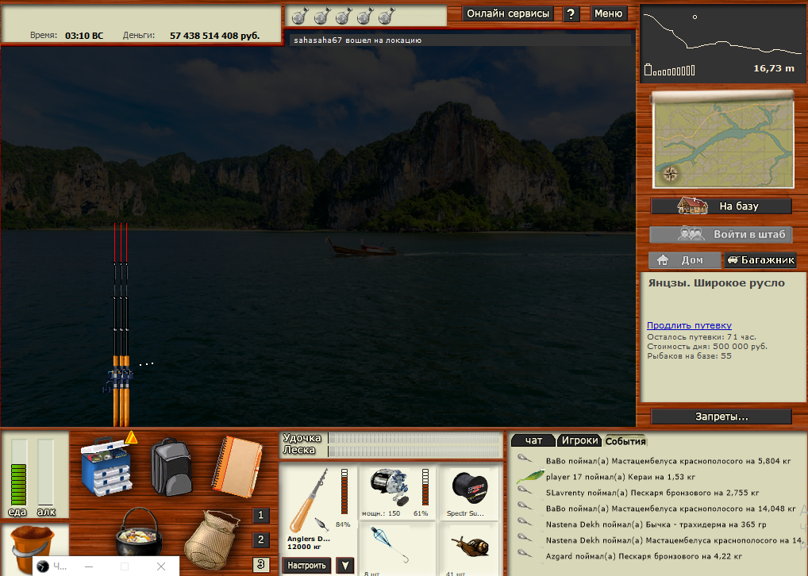The width and height of the screenshot is (808, 576).
Task: Click the three fishing rods in water
Action: (x=121, y=324)
